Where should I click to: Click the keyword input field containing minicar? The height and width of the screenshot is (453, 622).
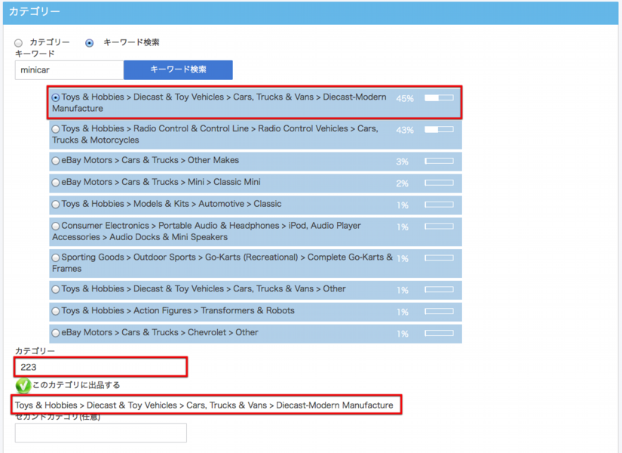(69, 70)
